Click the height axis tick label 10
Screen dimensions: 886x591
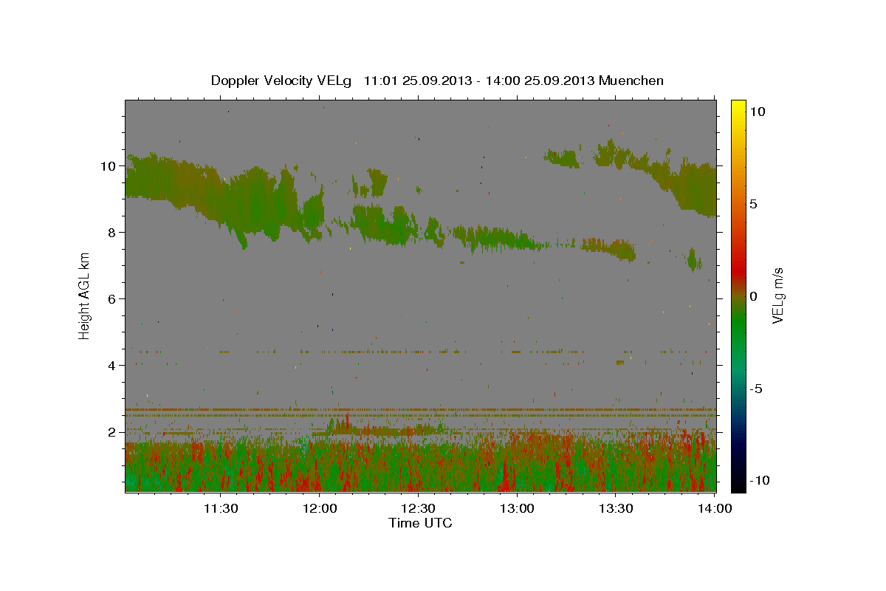tap(109, 166)
